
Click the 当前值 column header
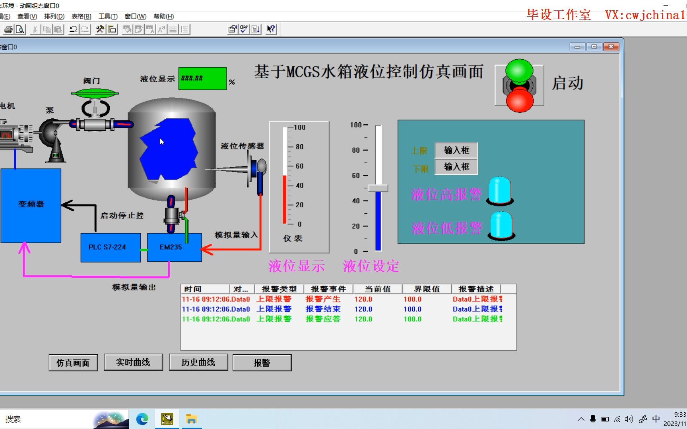pos(378,289)
